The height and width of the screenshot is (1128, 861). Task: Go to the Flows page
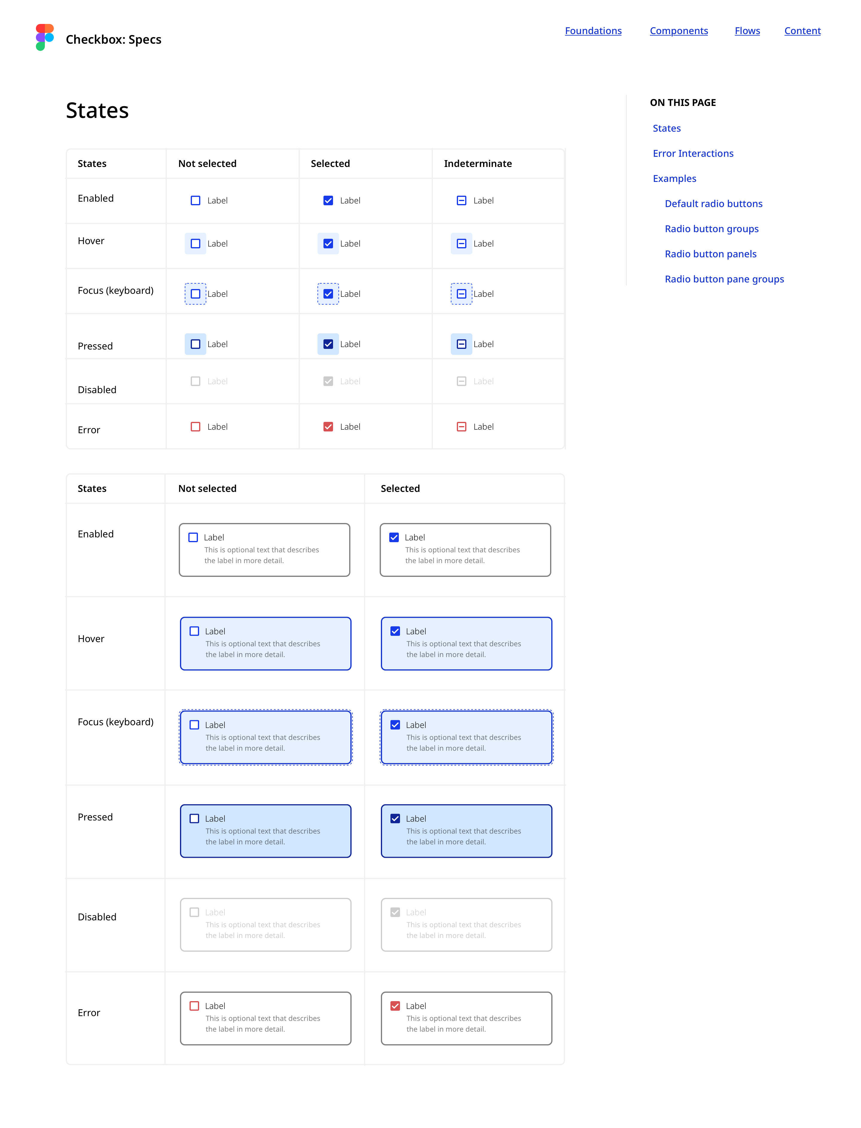[x=747, y=31]
